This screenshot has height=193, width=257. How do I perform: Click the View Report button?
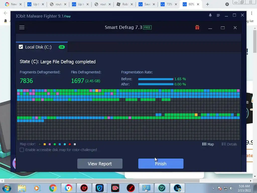pyautogui.click(x=100, y=164)
